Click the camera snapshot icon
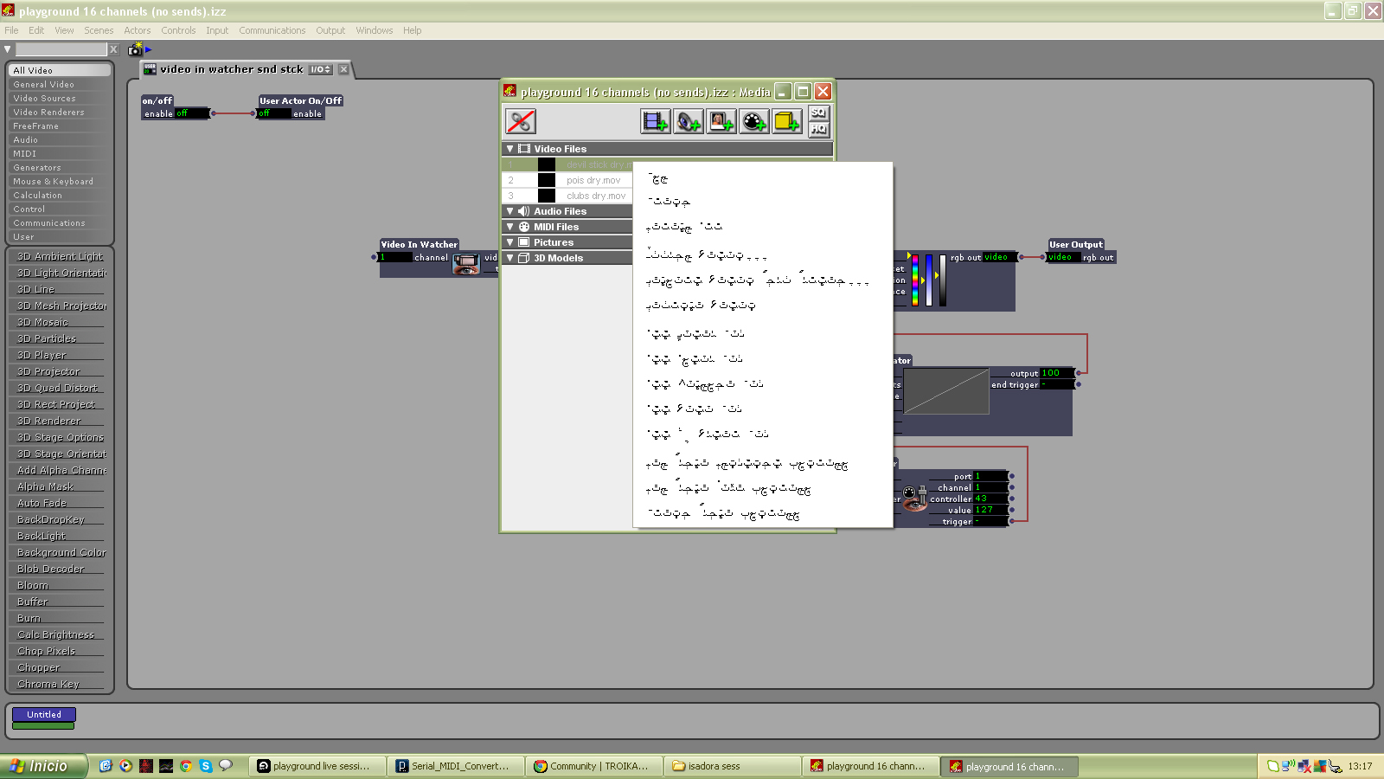 tap(136, 49)
